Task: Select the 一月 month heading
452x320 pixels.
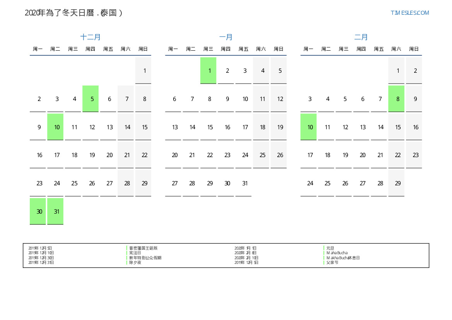Action: click(x=226, y=37)
